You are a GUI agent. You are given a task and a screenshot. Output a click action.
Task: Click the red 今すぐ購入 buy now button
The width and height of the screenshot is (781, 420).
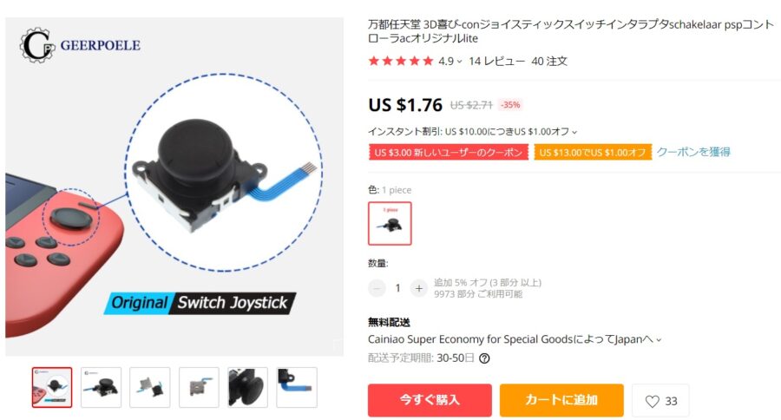[x=430, y=400]
